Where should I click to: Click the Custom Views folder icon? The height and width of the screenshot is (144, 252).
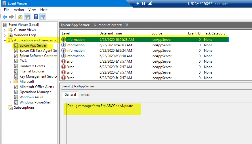coord(10,30)
